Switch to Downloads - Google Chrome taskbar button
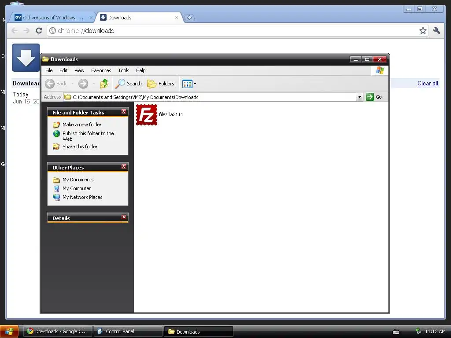The width and height of the screenshot is (451, 338). (58, 331)
